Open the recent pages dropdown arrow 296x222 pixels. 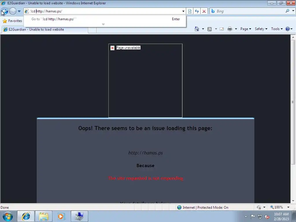(19, 11)
